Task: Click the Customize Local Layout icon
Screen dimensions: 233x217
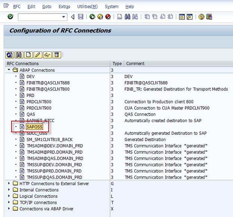Action: point(209,17)
